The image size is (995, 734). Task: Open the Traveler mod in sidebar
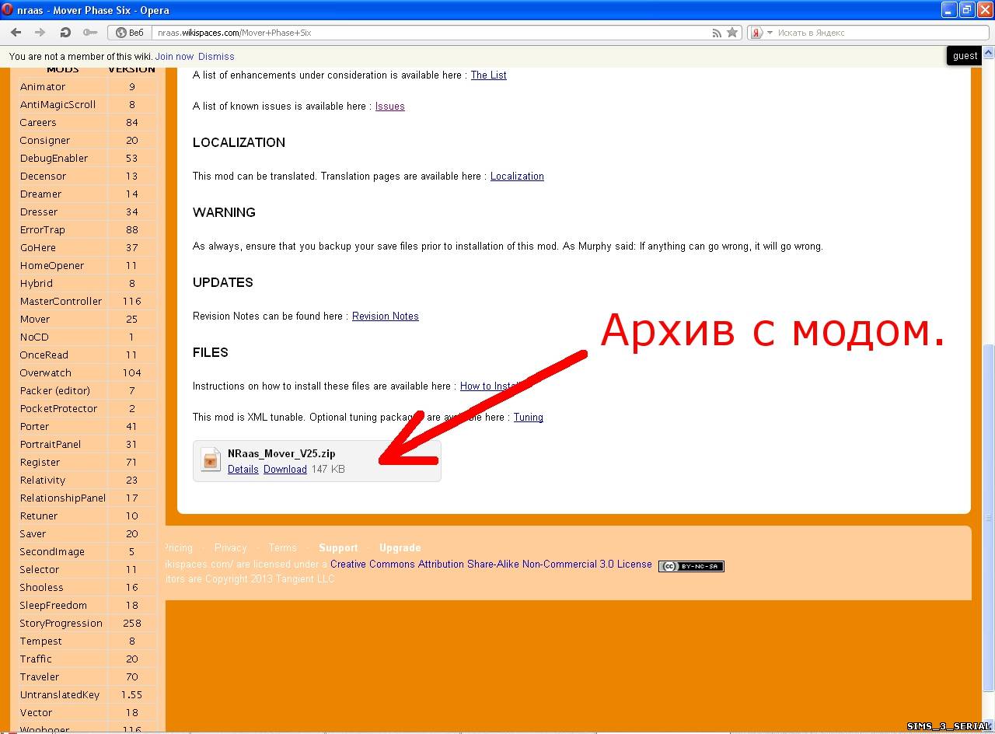tap(40, 676)
